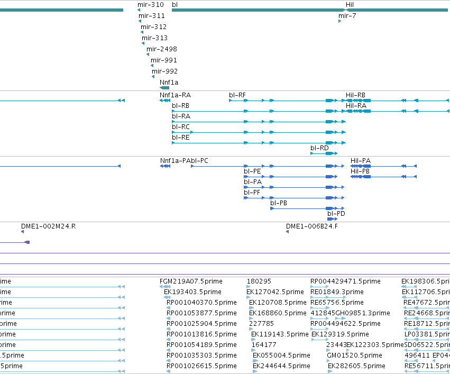Viewport: 450px width, 374px height.
Task: Select EST EK119143.5prime
Action: pos(280,334)
